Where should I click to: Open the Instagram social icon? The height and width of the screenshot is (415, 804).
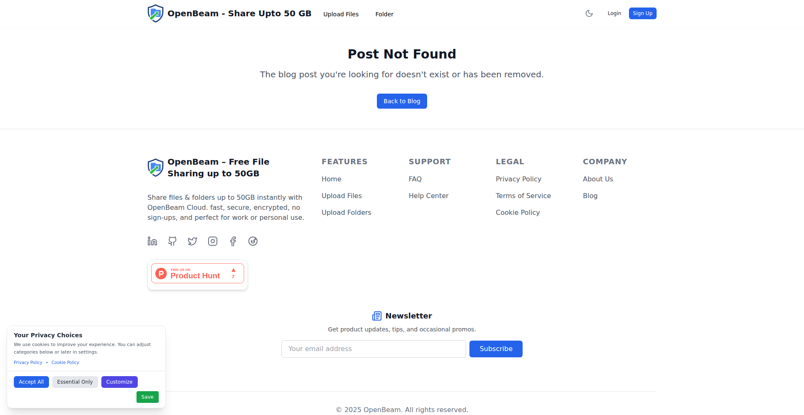point(213,241)
